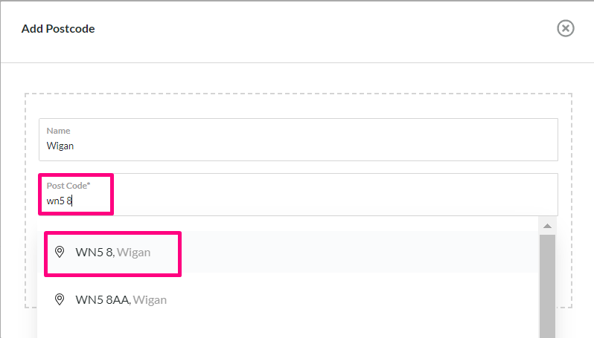Screen dimensions: 594x338
Task: Click WN5 8AA postcode text in second suggestion
Action: tap(103, 300)
